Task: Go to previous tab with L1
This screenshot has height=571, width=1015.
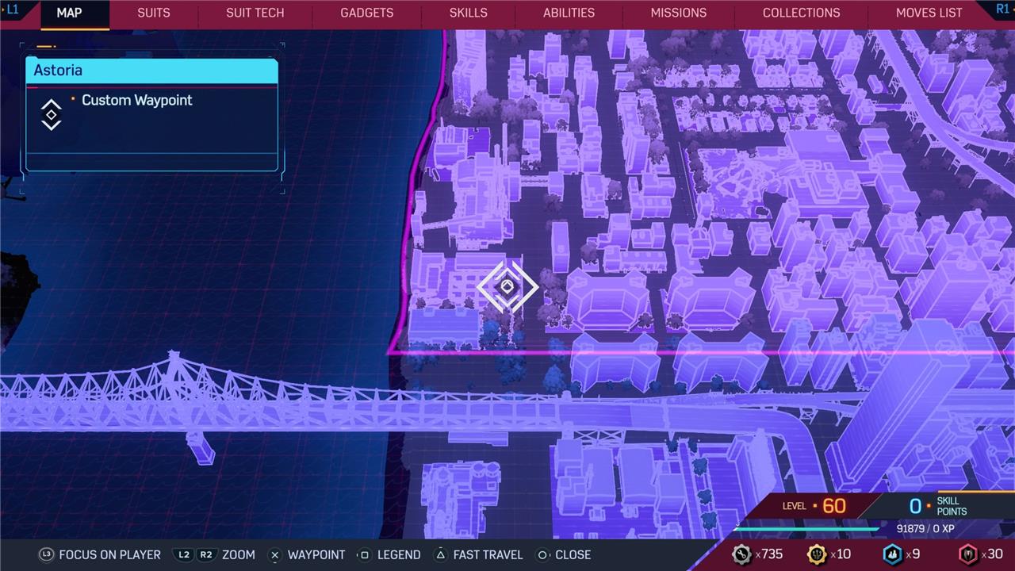Action: click(x=13, y=10)
